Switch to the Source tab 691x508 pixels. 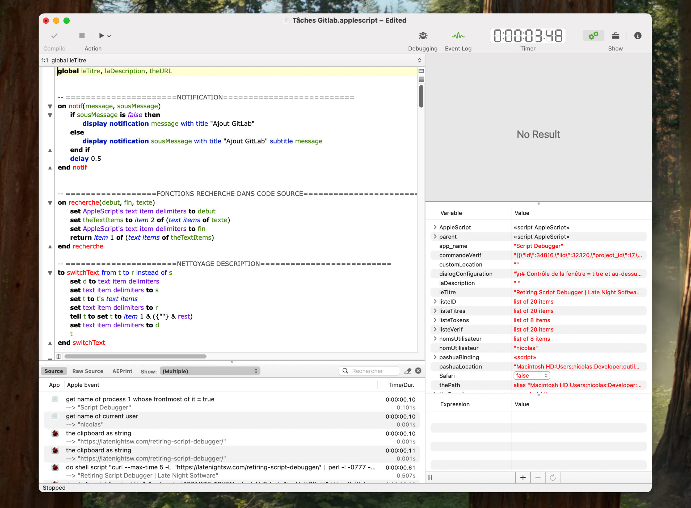point(53,371)
